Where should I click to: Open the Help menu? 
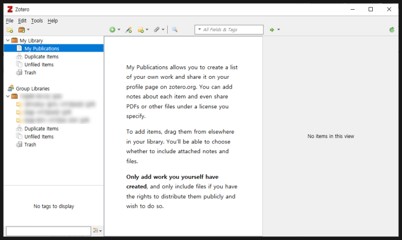pos(52,20)
